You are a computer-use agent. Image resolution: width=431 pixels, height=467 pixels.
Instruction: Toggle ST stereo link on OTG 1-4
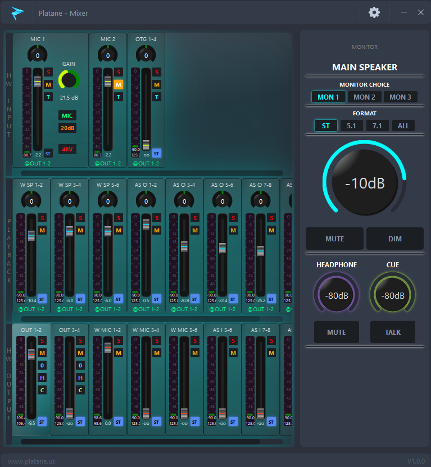[157, 154]
